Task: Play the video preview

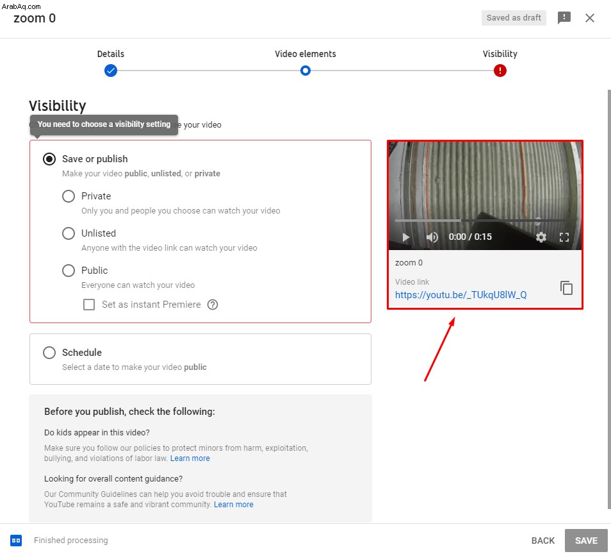Action: coord(405,237)
